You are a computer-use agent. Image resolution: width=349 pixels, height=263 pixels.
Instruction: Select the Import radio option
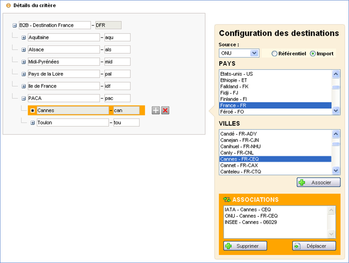point(313,54)
